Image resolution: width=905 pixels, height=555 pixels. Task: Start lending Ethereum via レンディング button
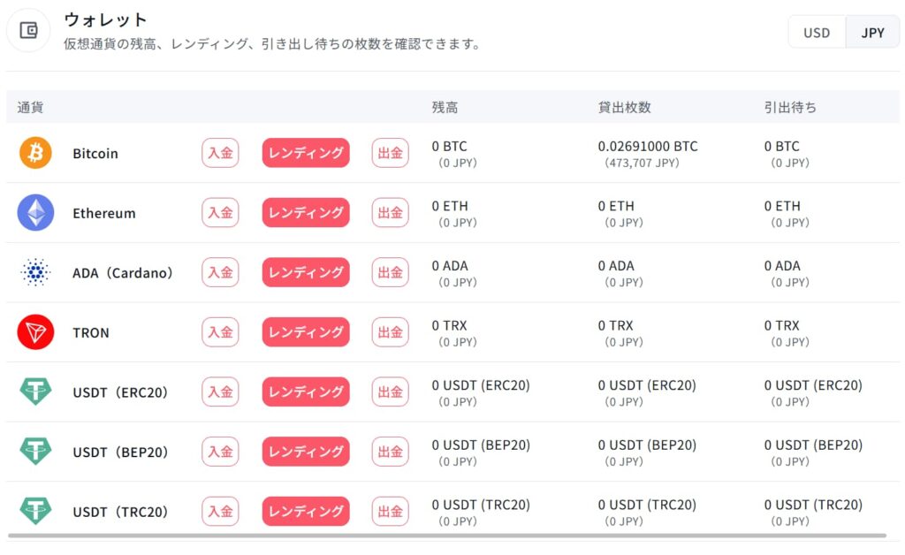point(306,212)
